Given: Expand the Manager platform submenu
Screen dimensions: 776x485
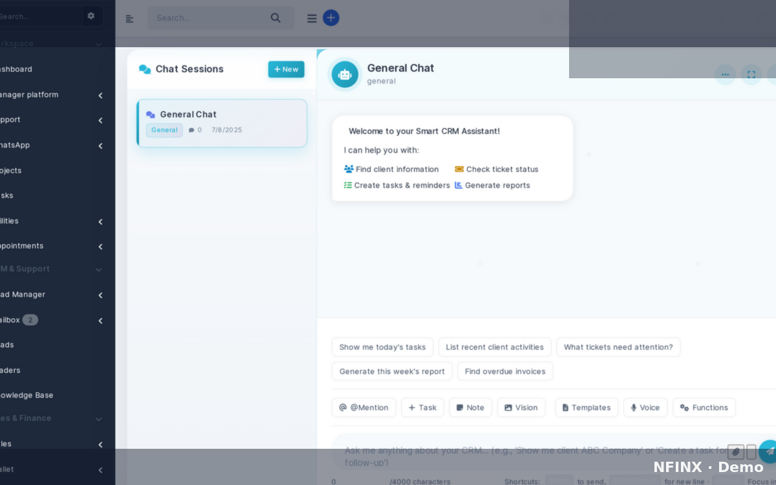Looking at the screenshot, I should coord(100,95).
